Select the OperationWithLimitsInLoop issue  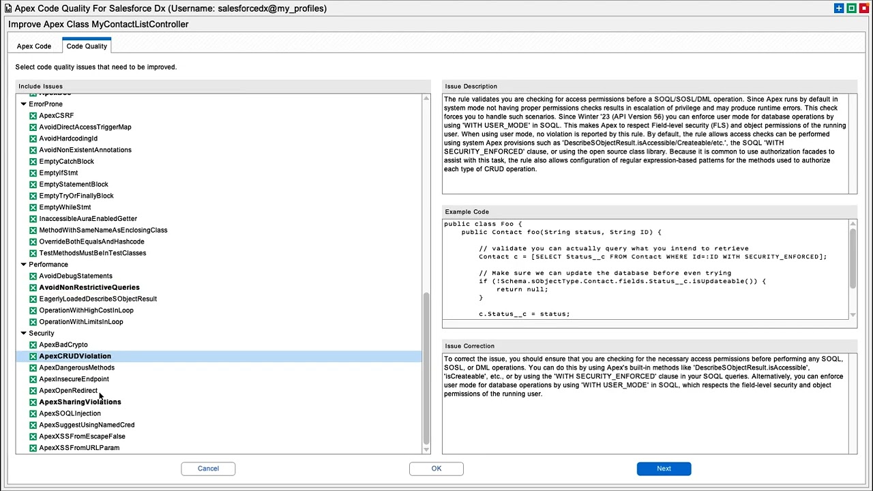pos(81,322)
